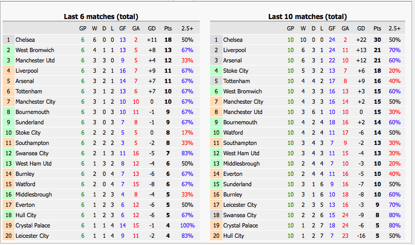Open Swansea City in Last 6 table
The width and height of the screenshot is (415, 245).
tap(32, 153)
